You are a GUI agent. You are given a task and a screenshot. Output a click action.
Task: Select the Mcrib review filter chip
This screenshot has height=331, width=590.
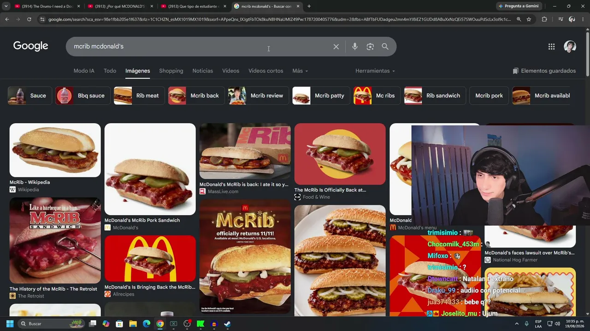258,96
